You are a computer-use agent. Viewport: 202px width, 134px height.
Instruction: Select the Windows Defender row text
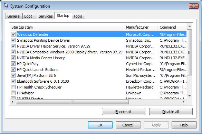[x=33, y=34]
